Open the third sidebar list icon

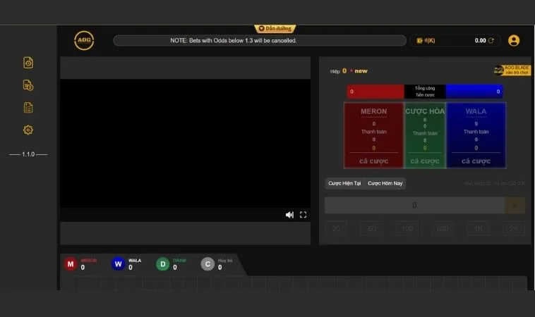point(28,108)
